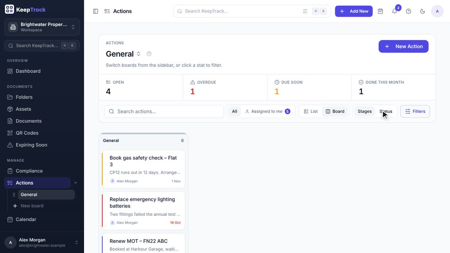
Task: Open the Replace emergency lighting batteries card
Action: click(x=144, y=211)
